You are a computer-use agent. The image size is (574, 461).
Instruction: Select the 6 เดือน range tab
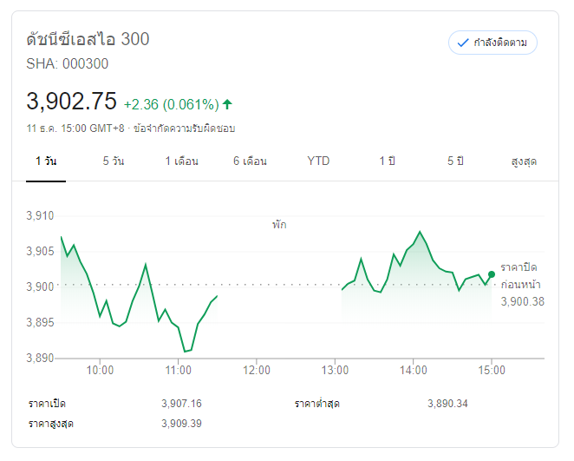coord(250,161)
